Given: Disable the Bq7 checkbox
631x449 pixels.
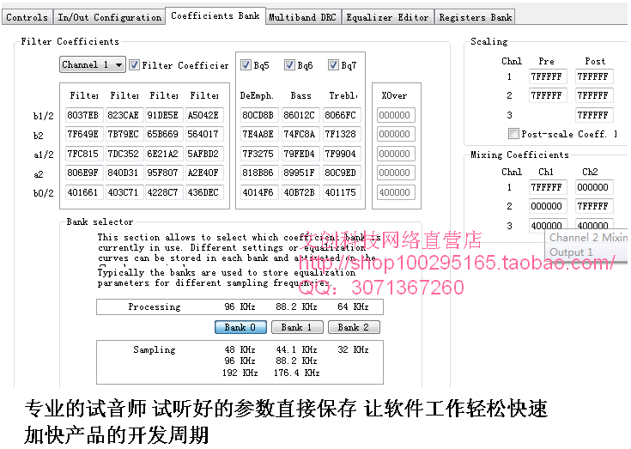Looking at the screenshot, I should pos(334,65).
